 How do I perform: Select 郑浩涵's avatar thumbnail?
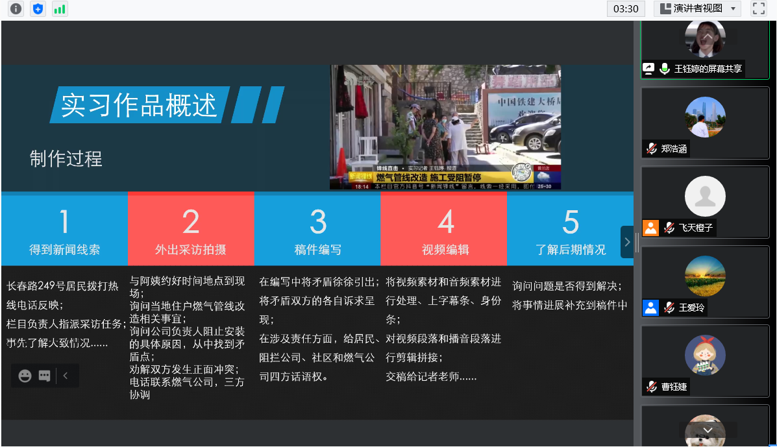coord(705,117)
